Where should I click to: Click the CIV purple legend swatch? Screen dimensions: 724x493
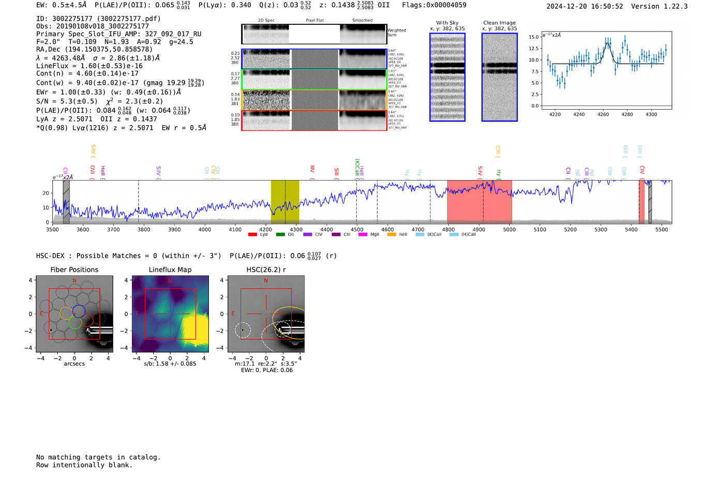[308, 234]
